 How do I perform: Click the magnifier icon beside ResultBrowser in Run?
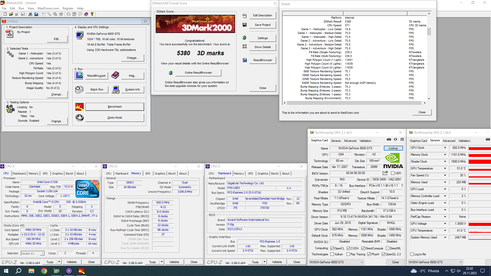click(x=79, y=76)
